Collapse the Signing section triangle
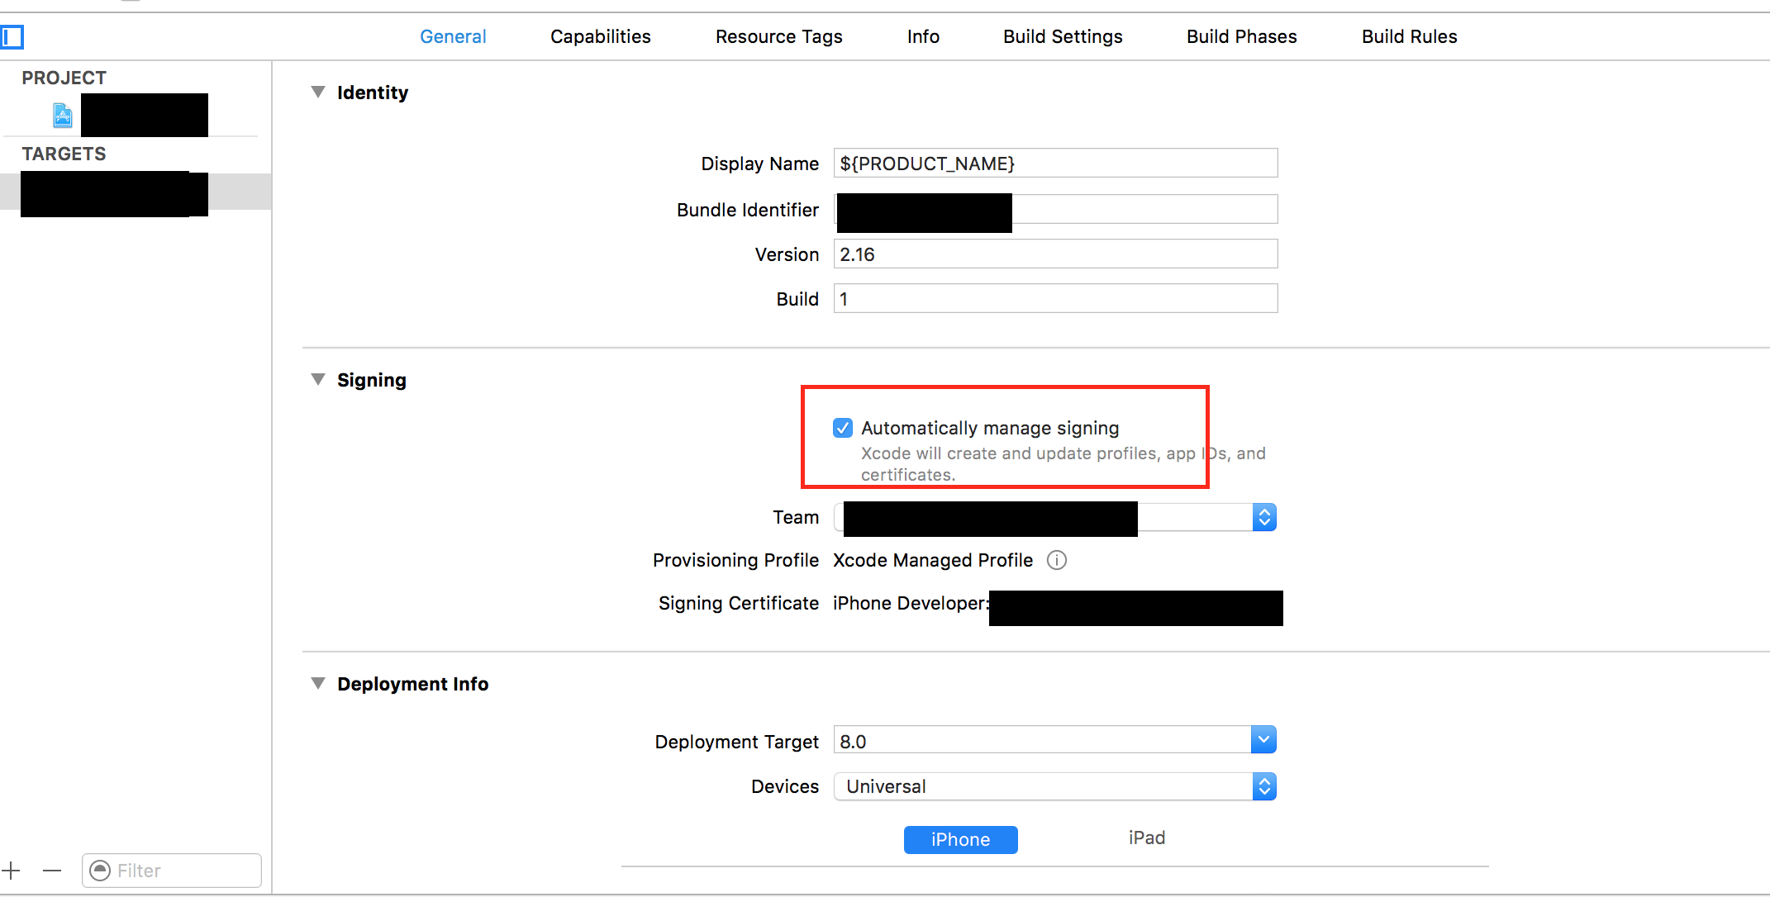 tap(318, 380)
